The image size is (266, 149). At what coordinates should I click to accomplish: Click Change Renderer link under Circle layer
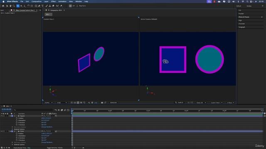(x=47, y=142)
